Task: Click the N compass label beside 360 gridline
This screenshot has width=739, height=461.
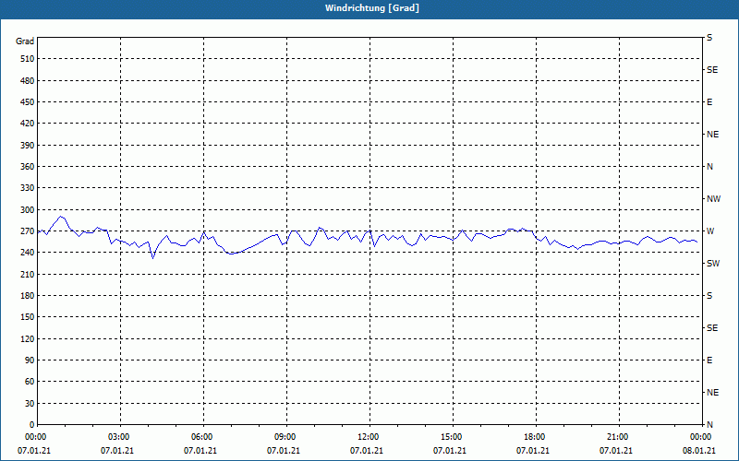Action: tap(709, 167)
